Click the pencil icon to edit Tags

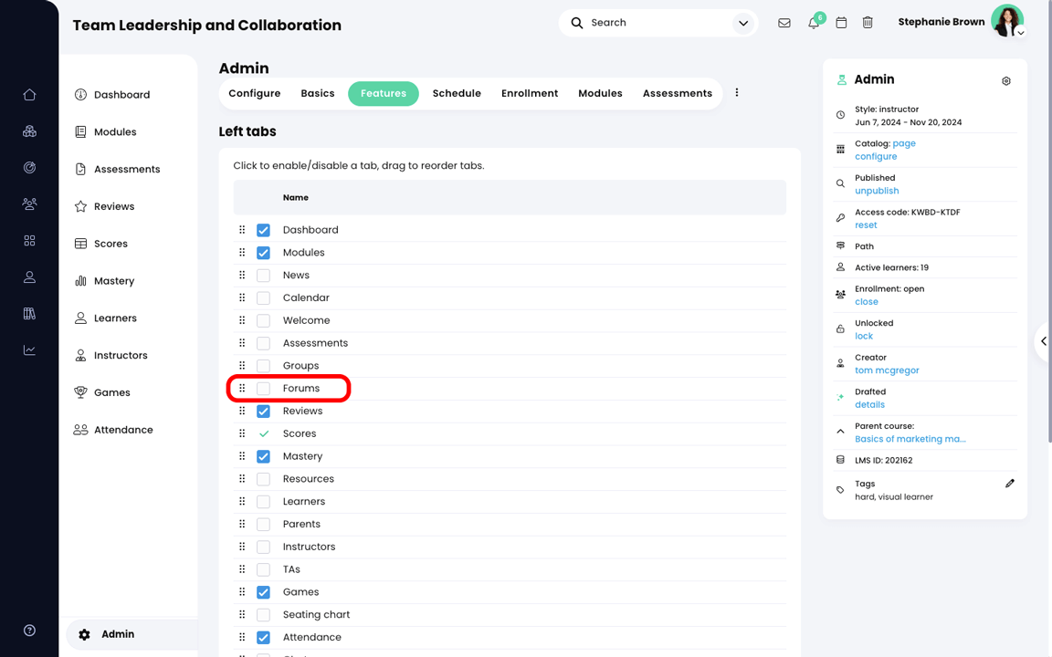click(1010, 484)
